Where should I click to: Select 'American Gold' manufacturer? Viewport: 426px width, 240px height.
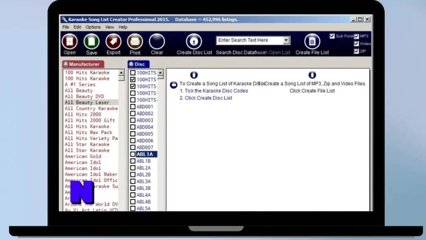click(x=83, y=156)
